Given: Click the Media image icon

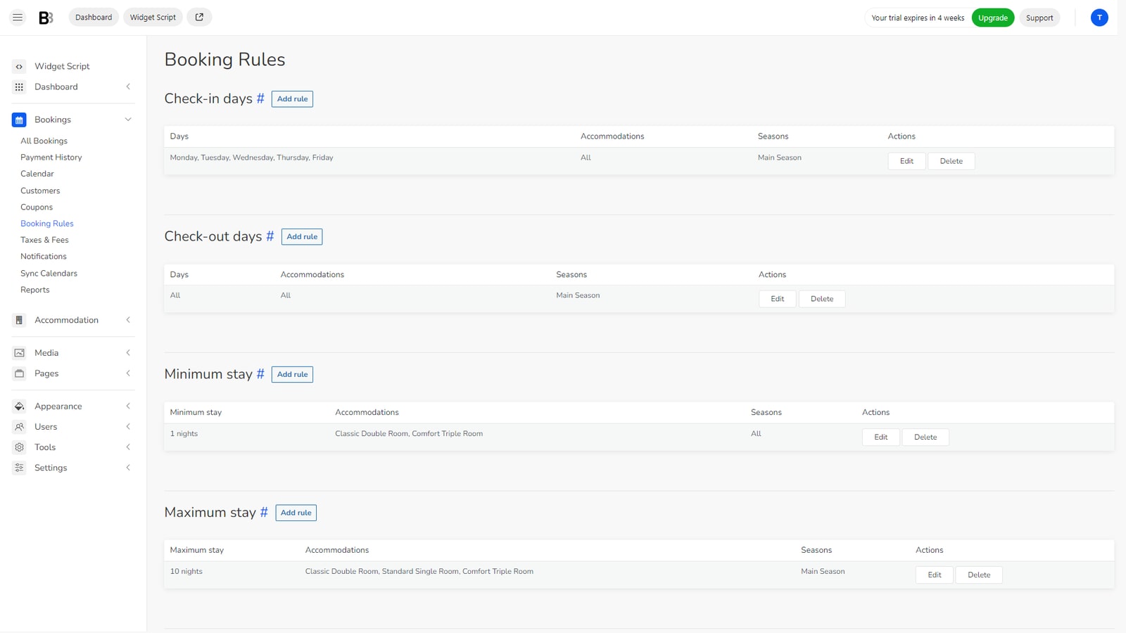Looking at the screenshot, I should pos(18,352).
